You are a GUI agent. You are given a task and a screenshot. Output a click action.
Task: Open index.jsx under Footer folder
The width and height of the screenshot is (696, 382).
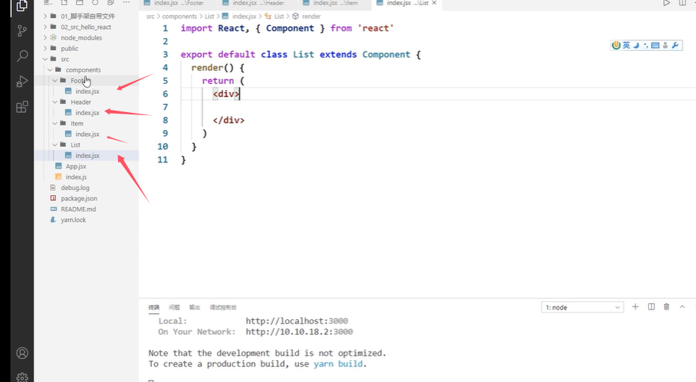pyautogui.click(x=87, y=91)
